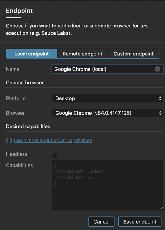This screenshot has width=165, height=230.
Task: Click the Capabilities text area resize handle
Action: pos(161,208)
